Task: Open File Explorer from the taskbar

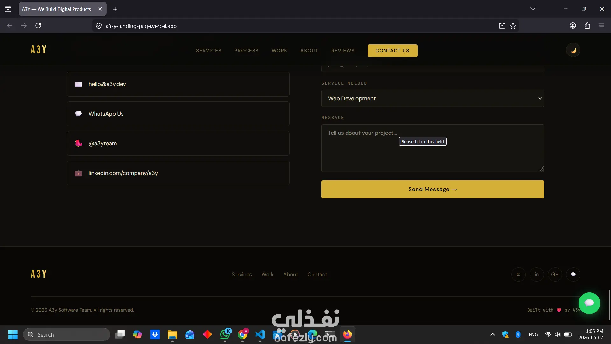Action: point(172,335)
